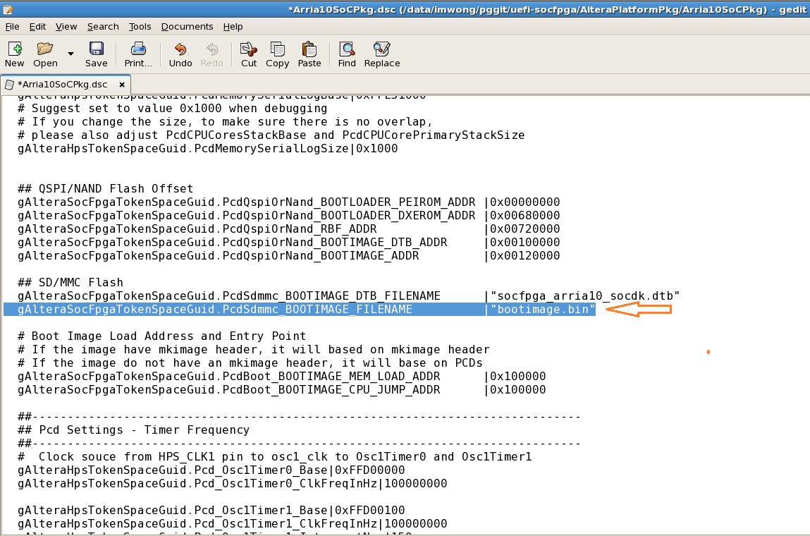Open the Tools menu
This screenshot has height=536, width=810.
pyautogui.click(x=140, y=26)
